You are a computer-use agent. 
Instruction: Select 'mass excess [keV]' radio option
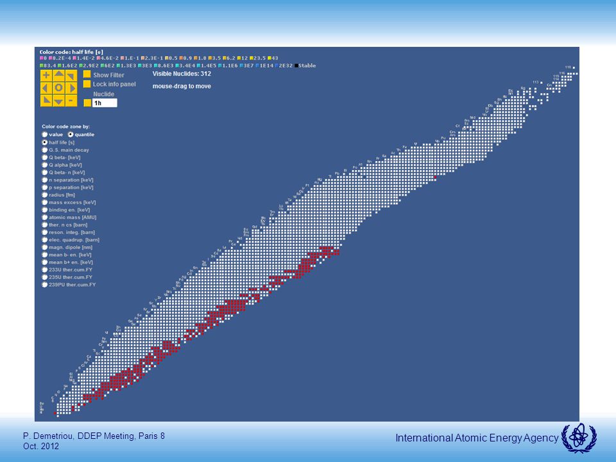click(x=45, y=202)
